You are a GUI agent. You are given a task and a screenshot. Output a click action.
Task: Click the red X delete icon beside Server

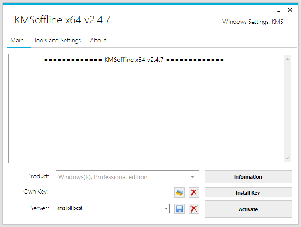(194, 208)
